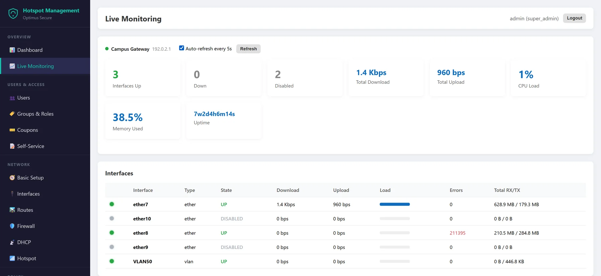Viewport: 601px width, 276px height.
Task: Click green status dot beside Campus Gateway
Action: pos(107,49)
